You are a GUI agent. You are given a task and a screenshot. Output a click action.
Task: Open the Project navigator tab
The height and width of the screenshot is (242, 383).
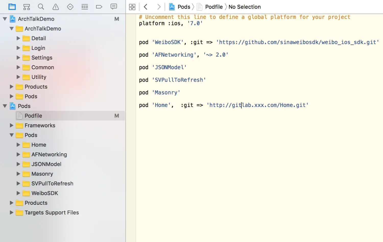12,7
